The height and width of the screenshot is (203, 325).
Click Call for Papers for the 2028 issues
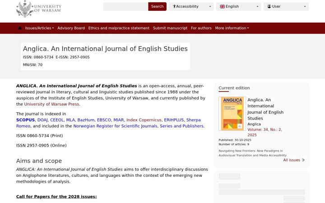click(56, 197)
